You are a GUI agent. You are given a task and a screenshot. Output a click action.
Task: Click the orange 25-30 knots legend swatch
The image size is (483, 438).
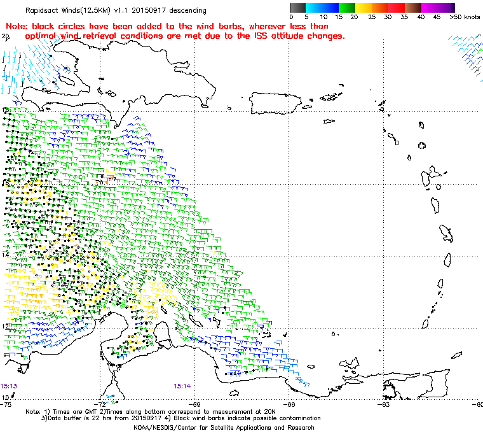coord(380,8)
